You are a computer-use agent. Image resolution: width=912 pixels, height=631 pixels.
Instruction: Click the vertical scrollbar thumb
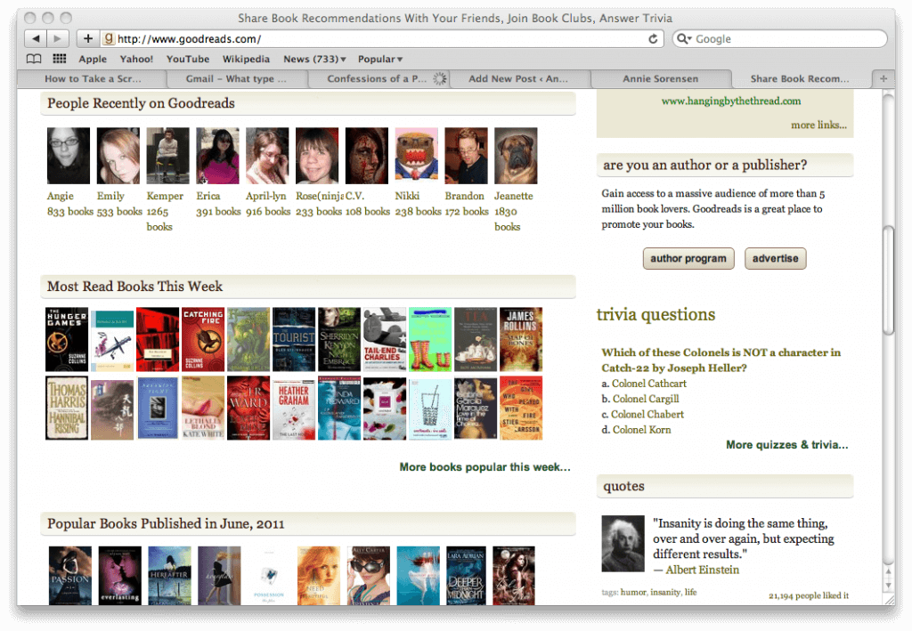click(888, 280)
